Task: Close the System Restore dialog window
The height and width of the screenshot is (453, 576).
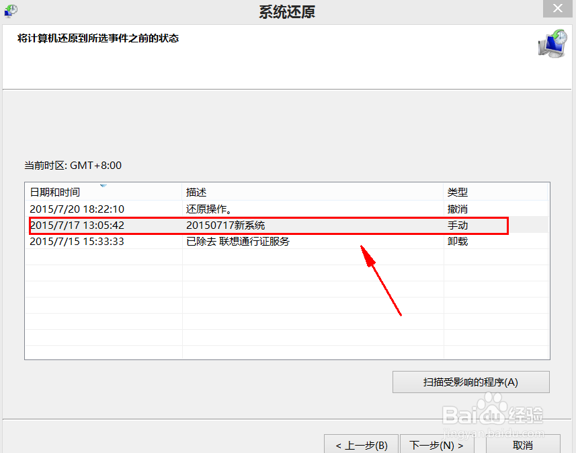Action: coord(557,8)
